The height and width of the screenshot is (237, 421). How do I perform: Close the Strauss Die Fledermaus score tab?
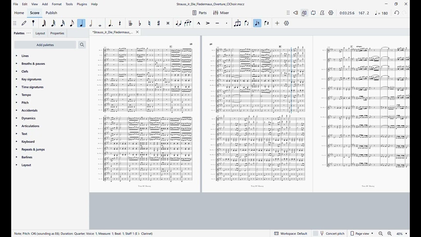(x=137, y=32)
